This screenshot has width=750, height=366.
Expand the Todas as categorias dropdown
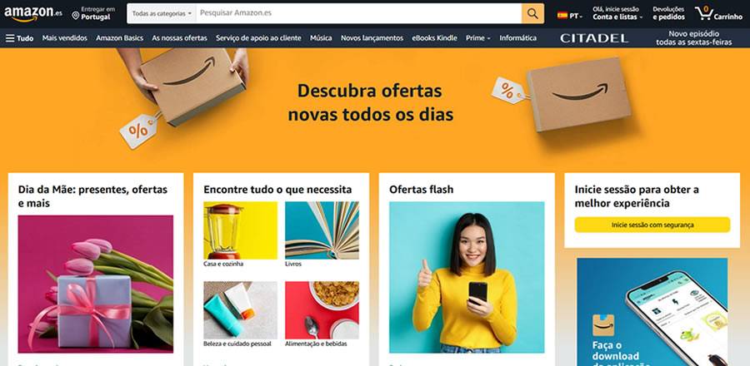coord(162,13)
